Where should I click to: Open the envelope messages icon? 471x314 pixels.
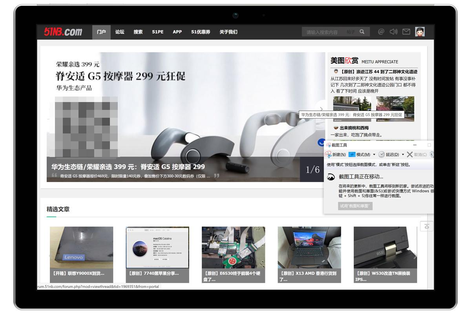coord(406,32)
